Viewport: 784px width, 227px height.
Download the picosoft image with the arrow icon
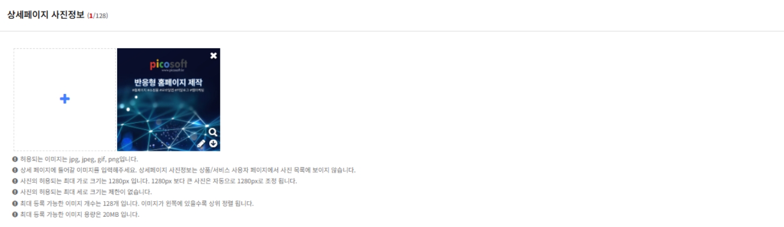(x=213, y=144)
